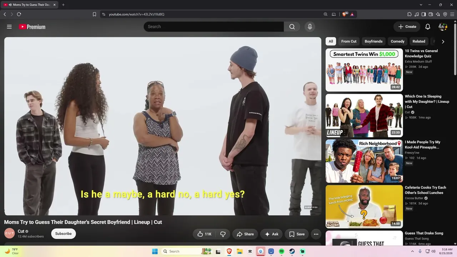This screenshot has width=457, height=257.
Task: Subscribe to the Cut channel
Action: 63,234
